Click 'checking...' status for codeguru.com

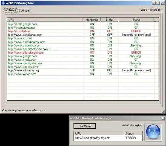click(x=136, y=45)
